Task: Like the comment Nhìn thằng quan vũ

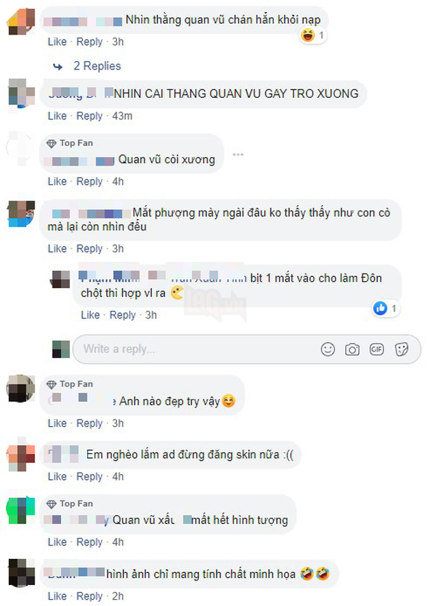Action: (x=57, y=42)
